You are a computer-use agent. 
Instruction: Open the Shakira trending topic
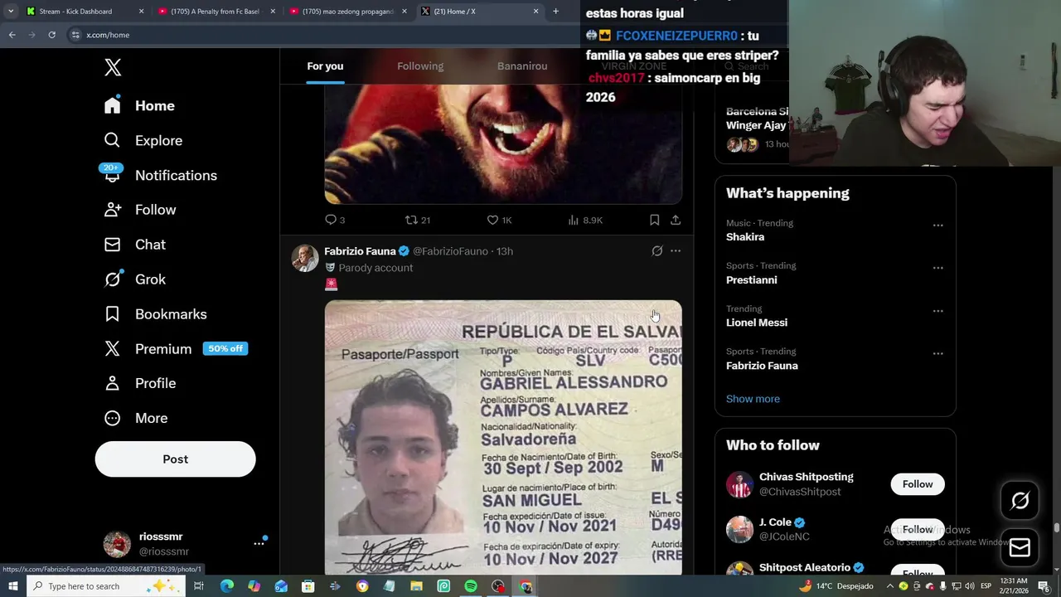[x=745, y=237]
